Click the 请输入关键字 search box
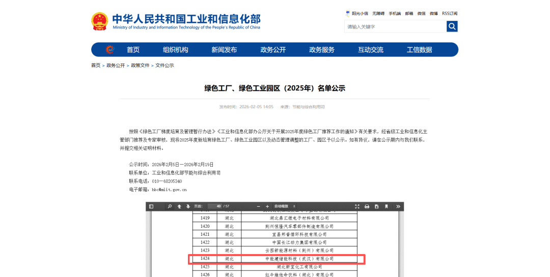 tap(395, 26)
